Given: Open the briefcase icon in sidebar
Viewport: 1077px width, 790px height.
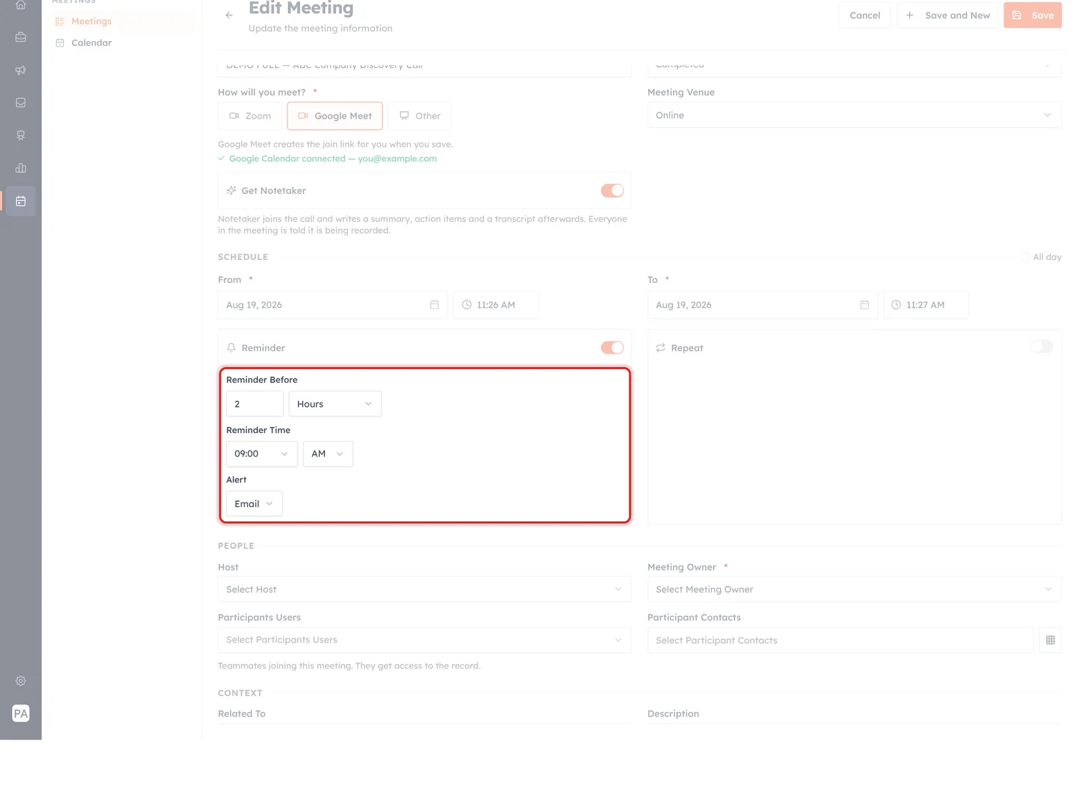Looking at the screenshot, I should coord(21,38).
